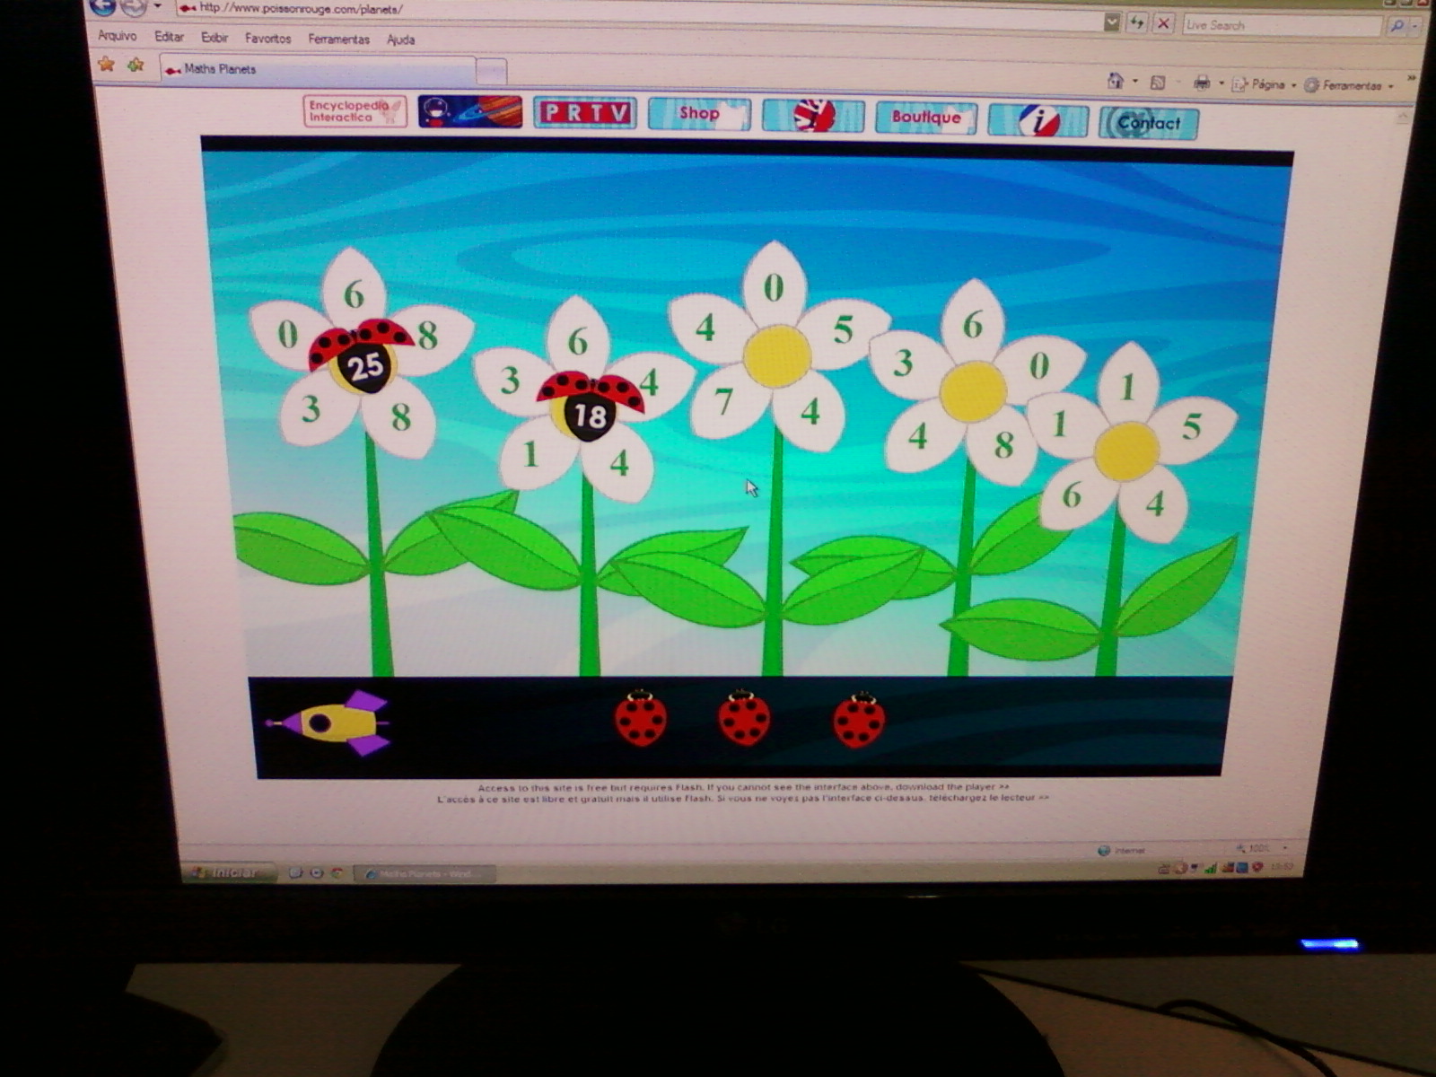
Task: Open the Ferramentas menu in menu bar
Action: (x=339, y=39)
